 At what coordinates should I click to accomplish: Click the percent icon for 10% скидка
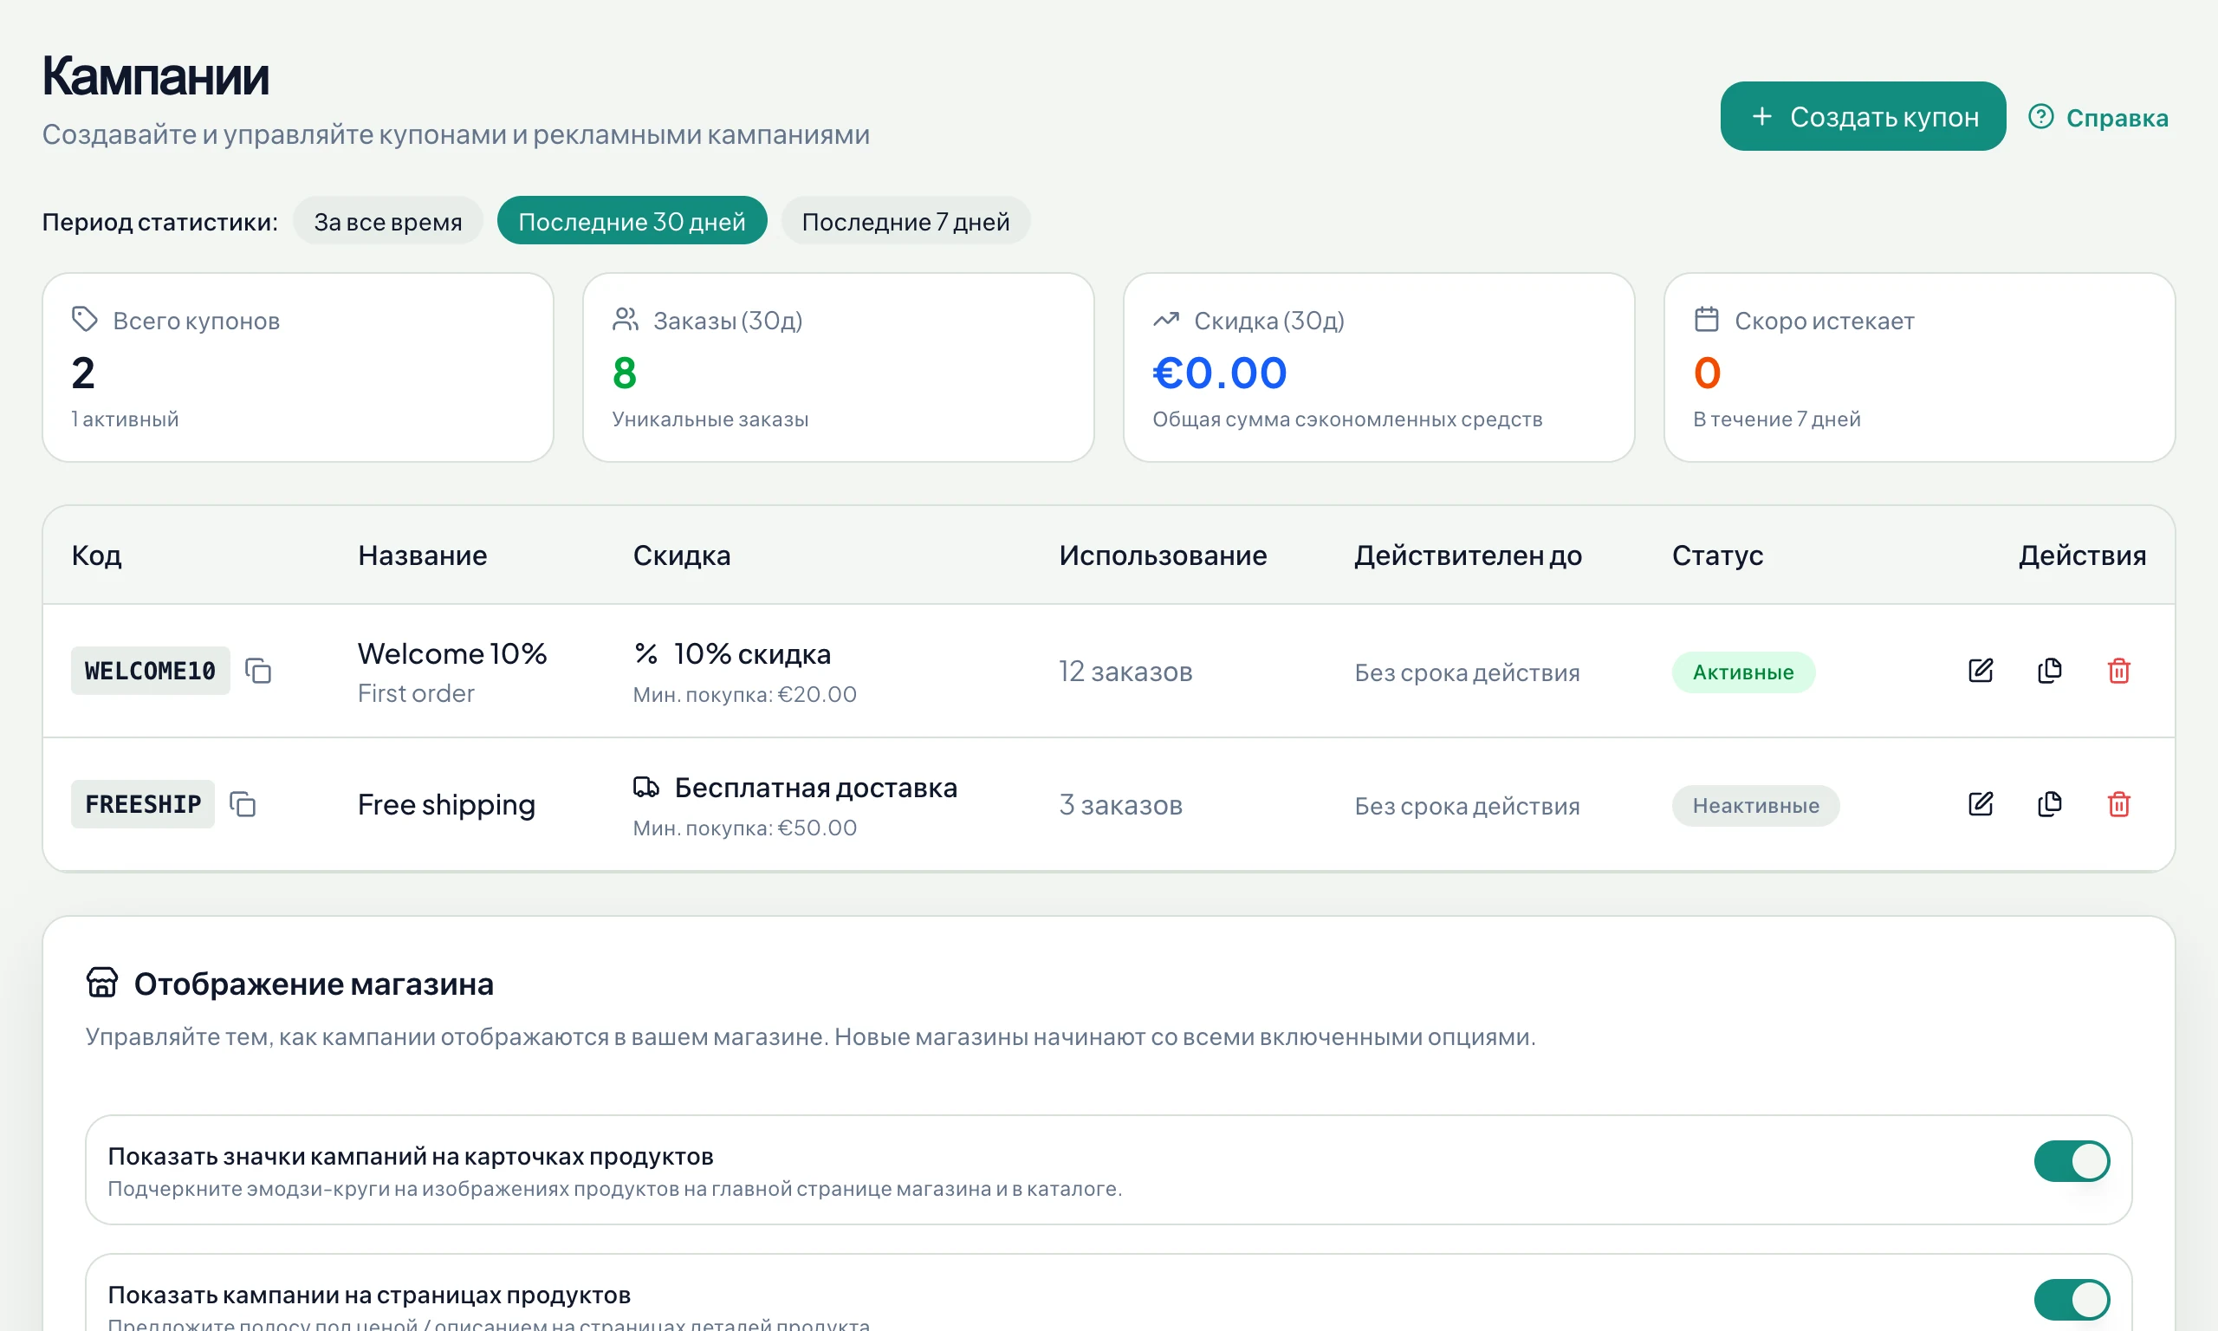(646, 654)
